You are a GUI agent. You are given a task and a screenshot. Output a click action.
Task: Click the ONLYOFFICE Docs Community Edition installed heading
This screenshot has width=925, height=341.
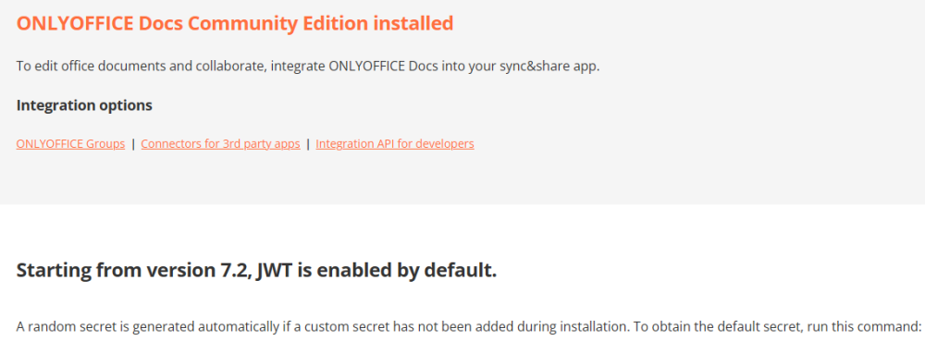click(235, 23)
